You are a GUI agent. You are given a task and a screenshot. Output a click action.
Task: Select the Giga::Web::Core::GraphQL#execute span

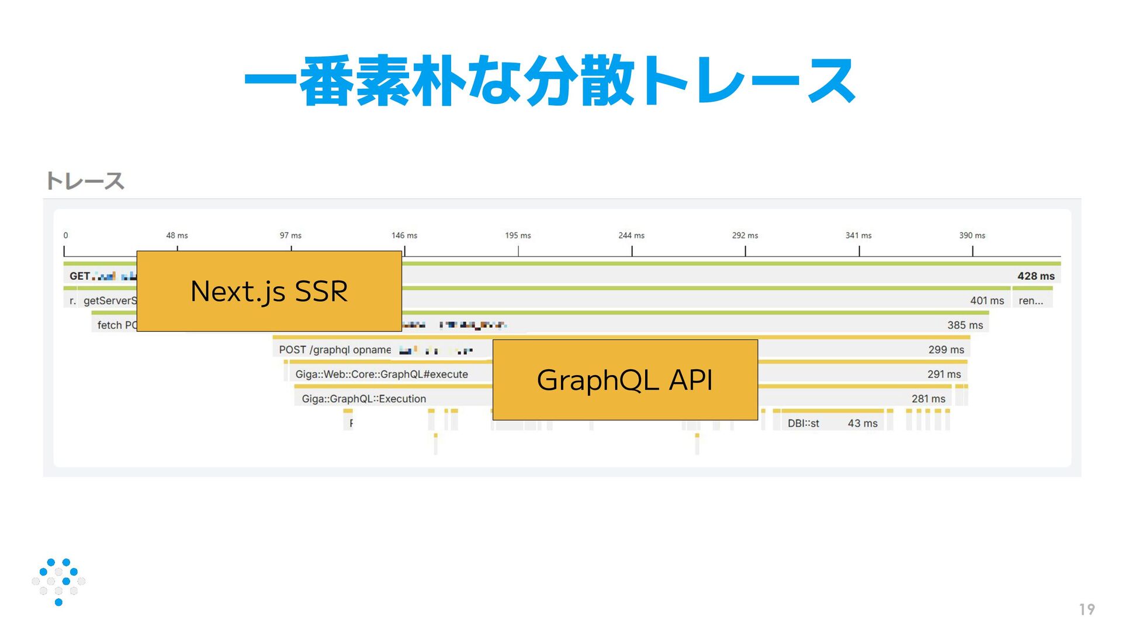(382, 374)
